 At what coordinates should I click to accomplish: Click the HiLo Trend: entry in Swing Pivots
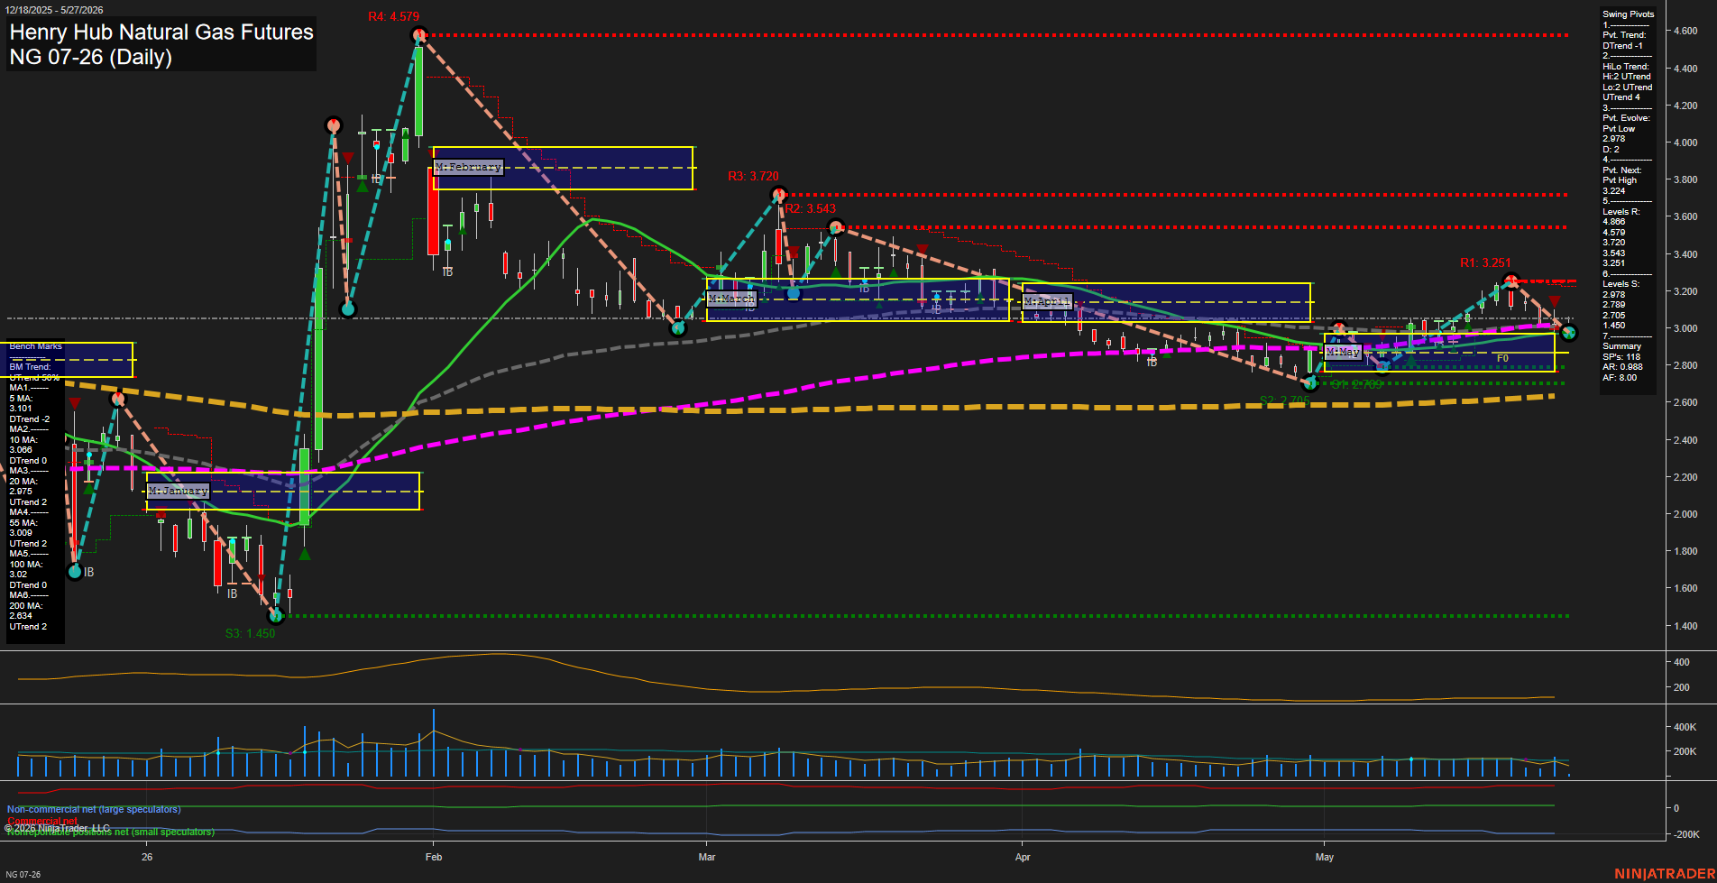1626,67
